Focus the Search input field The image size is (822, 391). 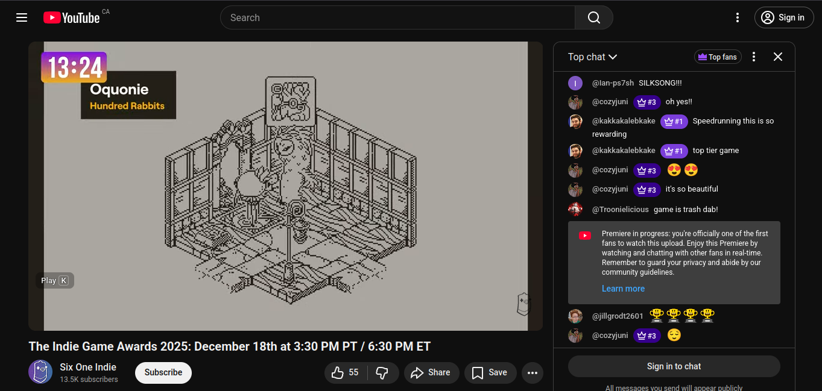[398, 17]
